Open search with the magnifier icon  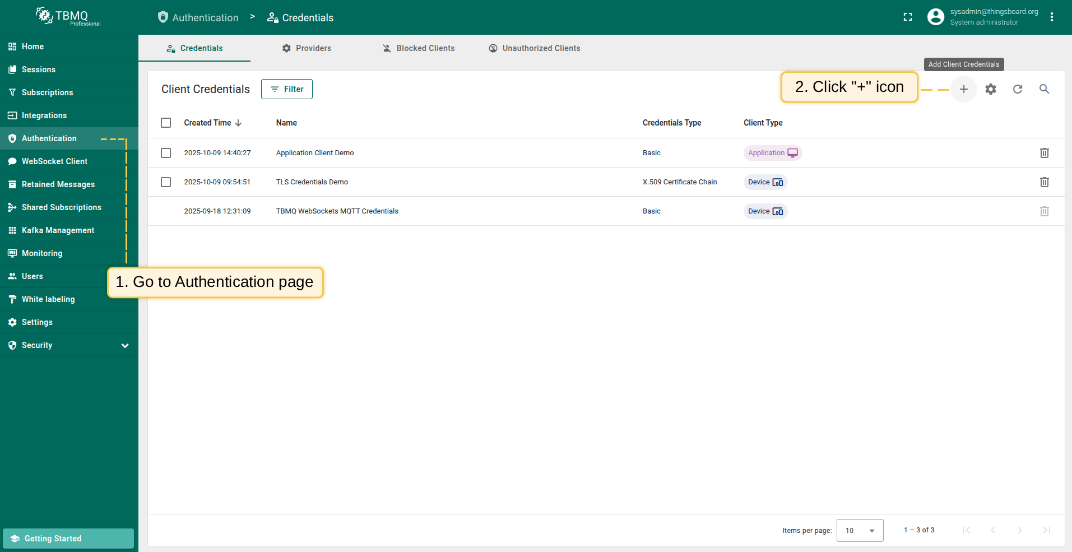(x=1044, y=89)
